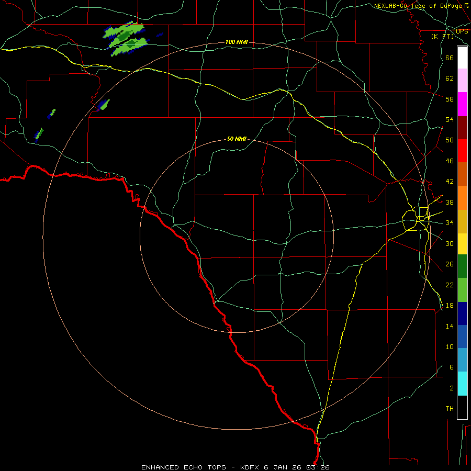Click the light pink legend swatch
The width and height of the screenshot is (471, 471).
coord(462,81)
